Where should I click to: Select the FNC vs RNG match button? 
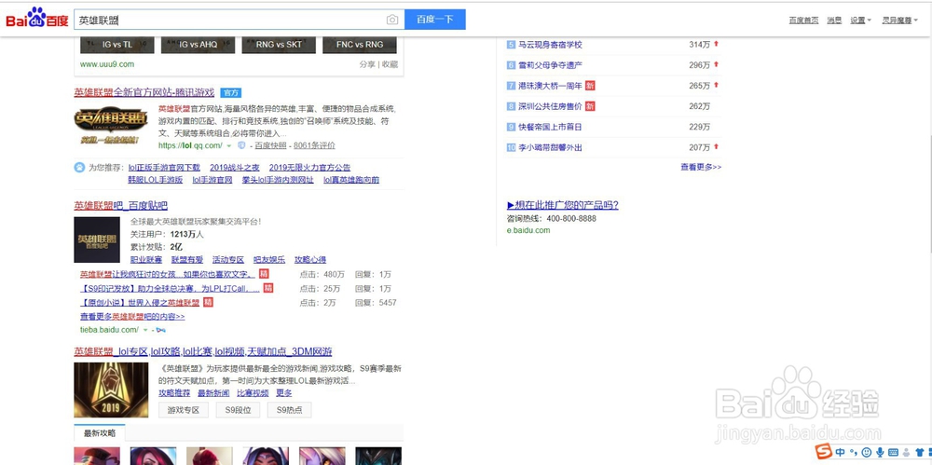[360, 45]
